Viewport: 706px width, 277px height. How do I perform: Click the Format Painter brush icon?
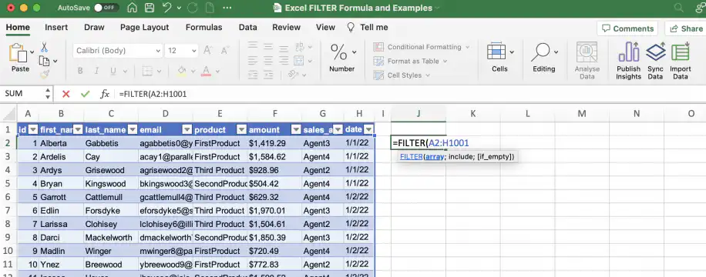pos(44,74)
